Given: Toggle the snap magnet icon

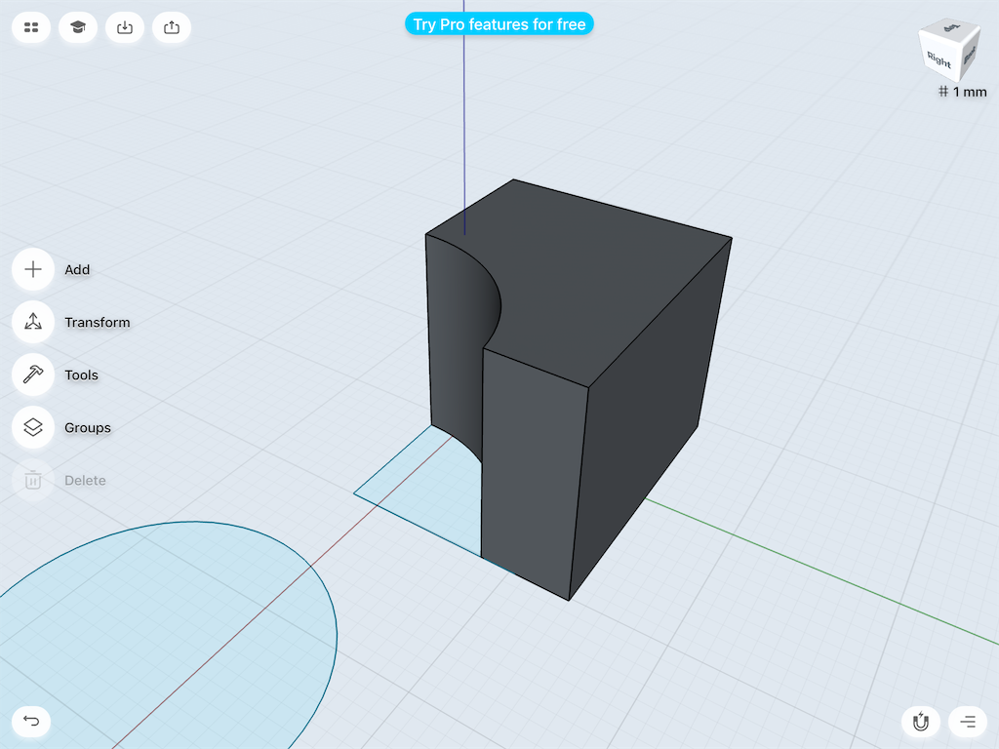Looking at the screenshot, I should pyautogui.click(x=921, y=722).
